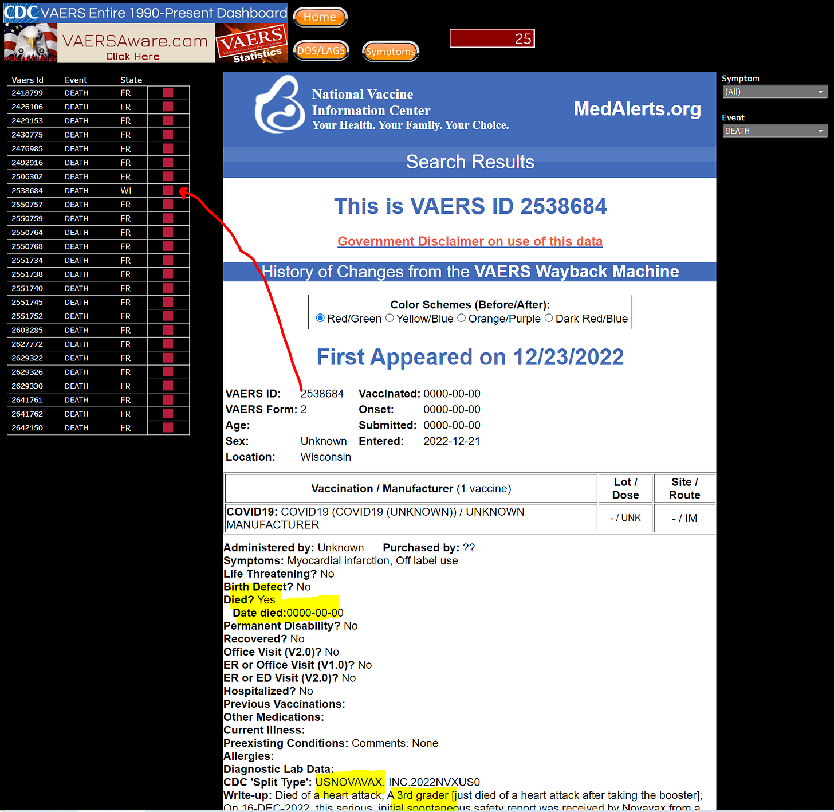The image size is (834, 812).
Task: Select Vaers Id 2550757 in list
Action: pos(27,204)
